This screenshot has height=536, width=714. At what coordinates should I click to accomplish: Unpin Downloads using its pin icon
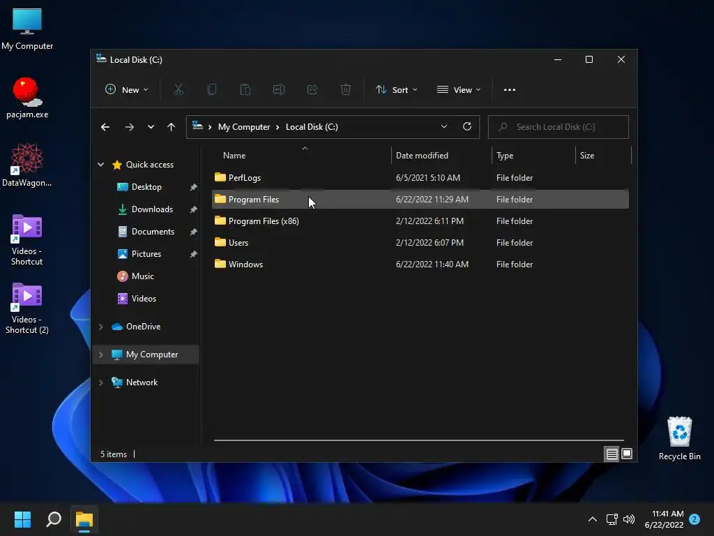pyautogui.click(x=194, y=209)
